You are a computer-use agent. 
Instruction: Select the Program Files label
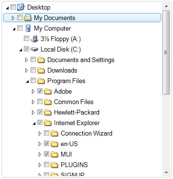coord(66,81)
